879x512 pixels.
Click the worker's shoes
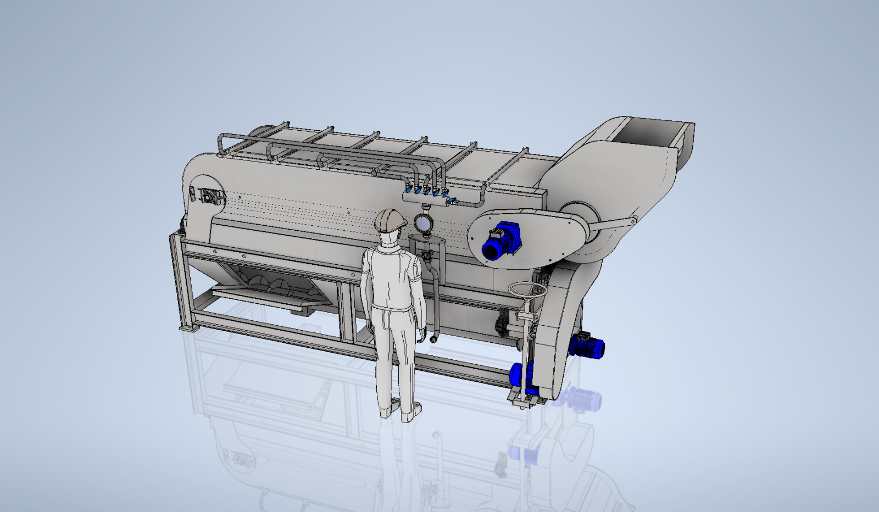(400, 412)
